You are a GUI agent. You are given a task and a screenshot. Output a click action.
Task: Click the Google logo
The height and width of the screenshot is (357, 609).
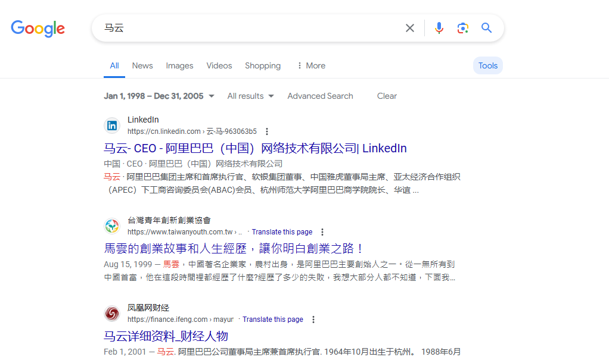[38, 29]
